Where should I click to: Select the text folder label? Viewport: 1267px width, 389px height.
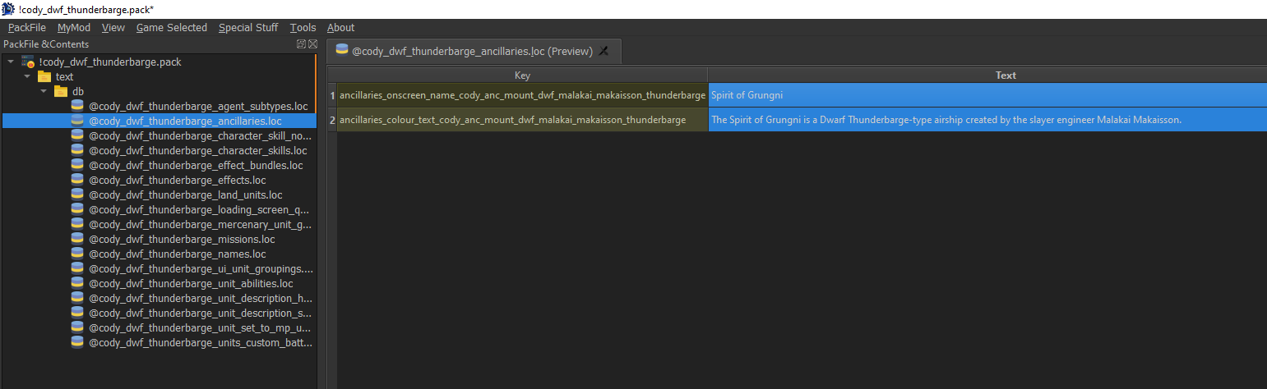[64, 76]
